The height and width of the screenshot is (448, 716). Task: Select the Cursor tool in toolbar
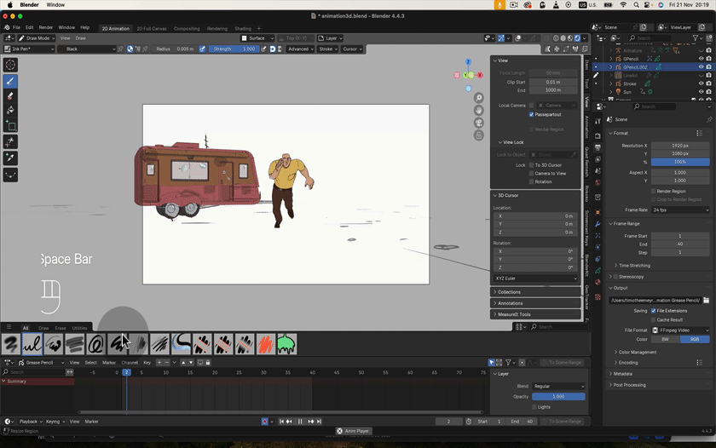[x=10, y=65]
